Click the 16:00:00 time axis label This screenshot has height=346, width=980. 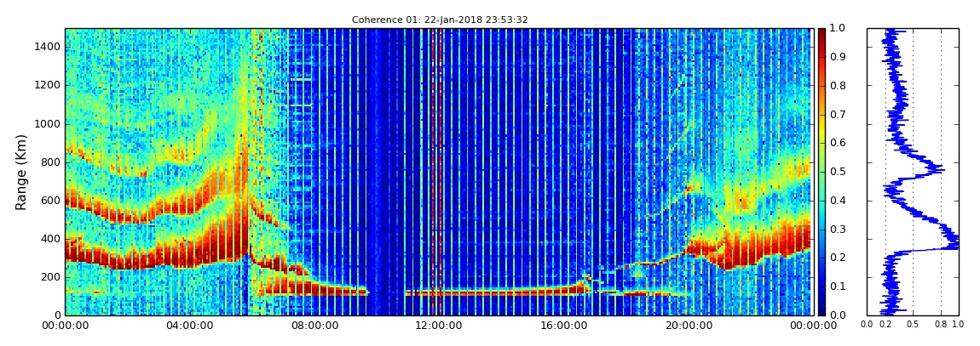563,326
